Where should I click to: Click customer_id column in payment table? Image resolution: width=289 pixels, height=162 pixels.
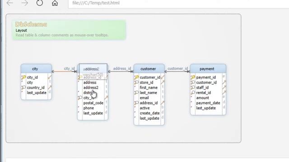point(206,82)
